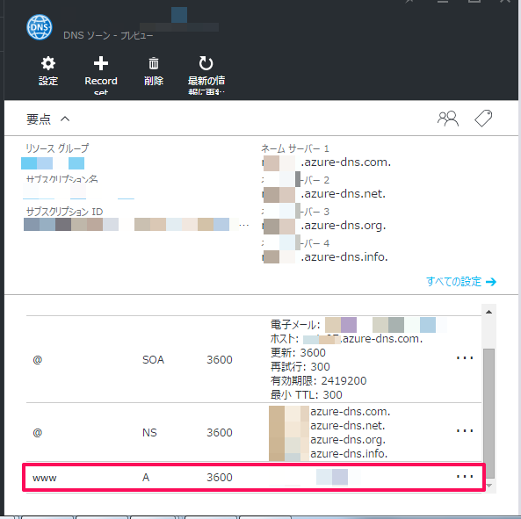Click the 更新: 3600 text

tap(298, 353)
